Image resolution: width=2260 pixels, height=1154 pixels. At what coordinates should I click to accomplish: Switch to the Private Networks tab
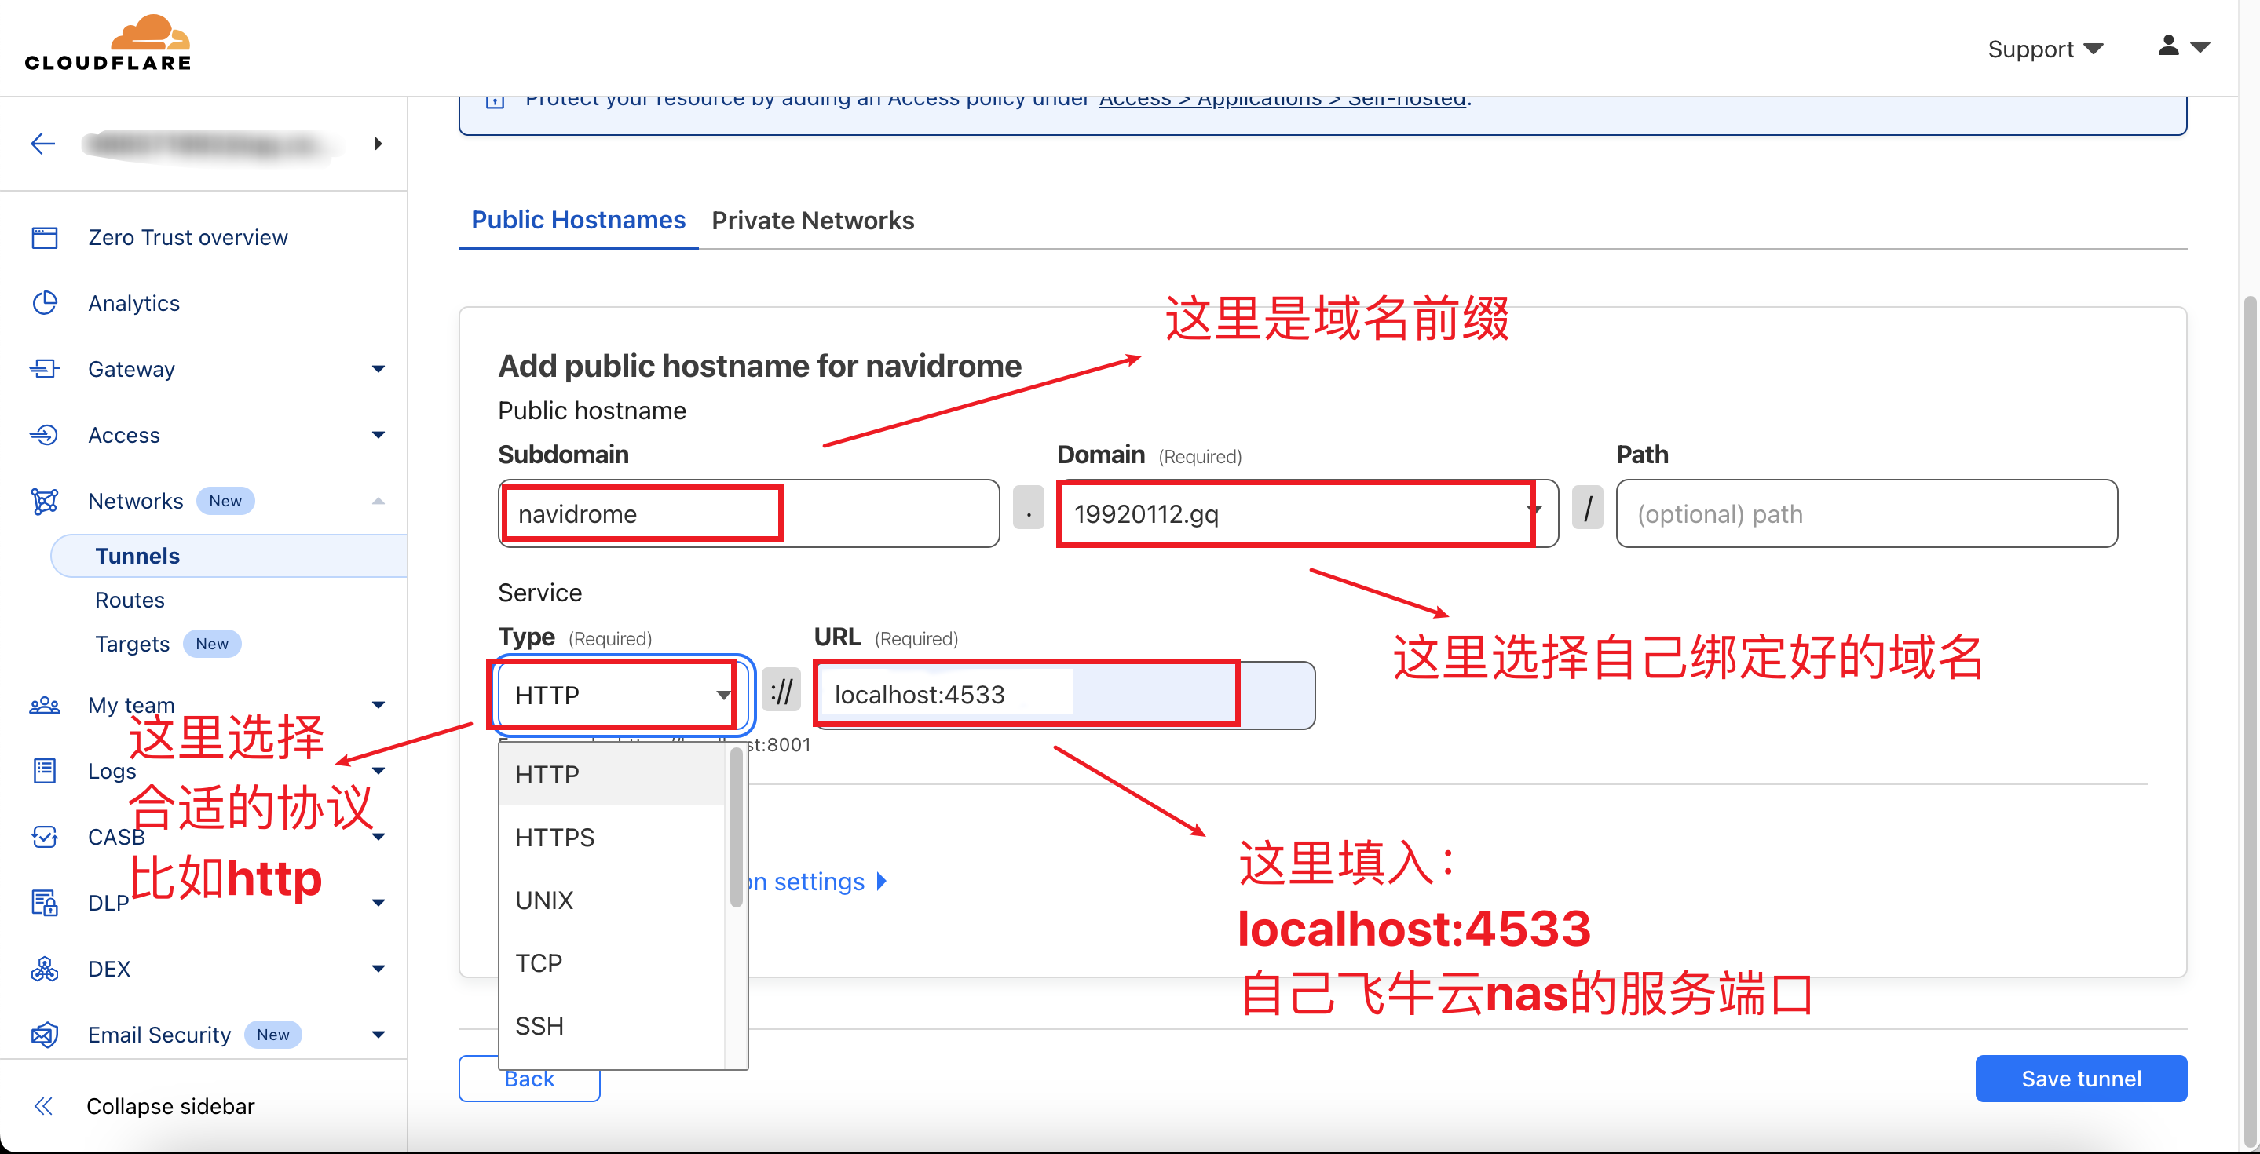[x=813, y=220]
